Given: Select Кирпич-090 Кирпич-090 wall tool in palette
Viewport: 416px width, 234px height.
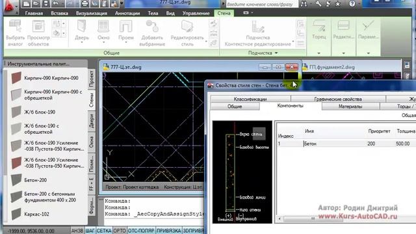Looking at the screenshot, I should pos(45,78).
